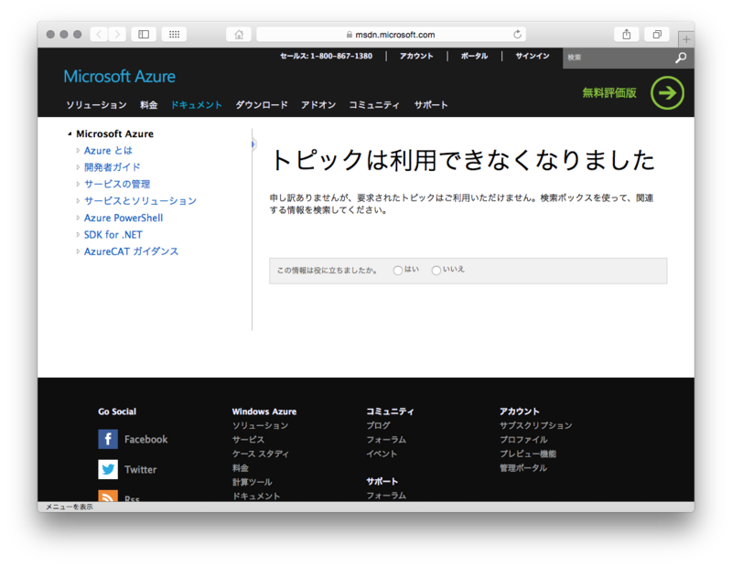Click the ポータル top link
This screenshot has height=566, width=732.
(x=474, y=56)
